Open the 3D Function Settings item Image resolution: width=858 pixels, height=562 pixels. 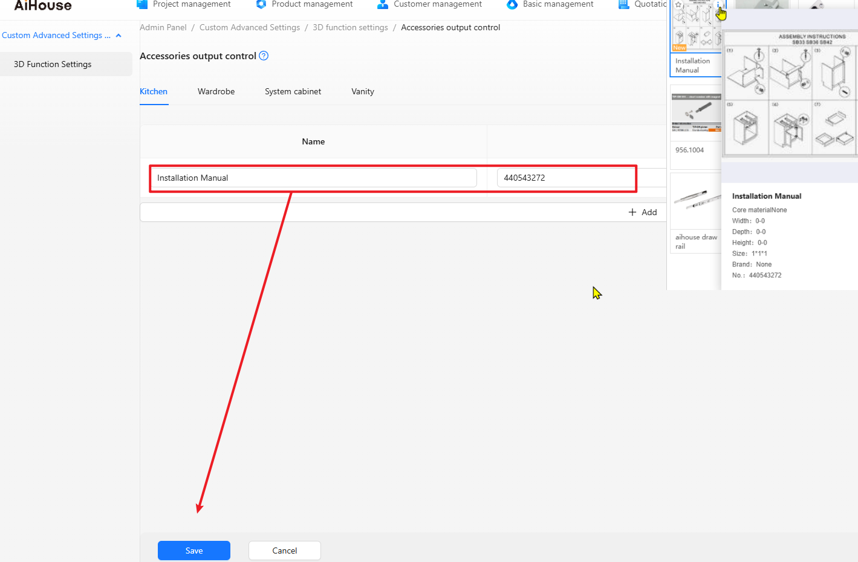[x=53, y=64]
